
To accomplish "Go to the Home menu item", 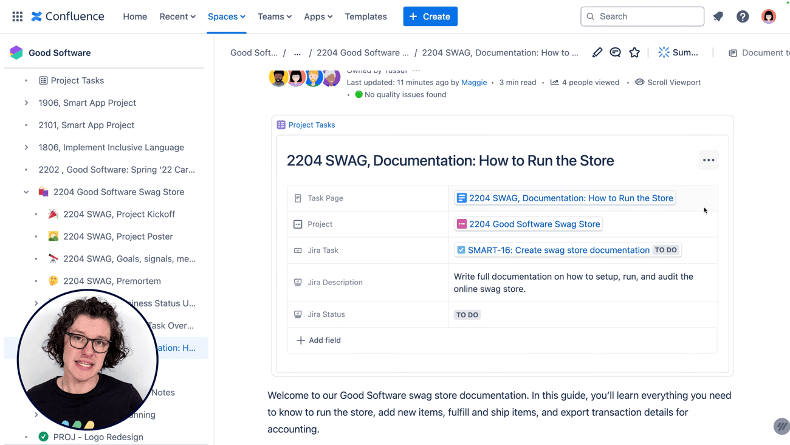I will coord(135,16).
